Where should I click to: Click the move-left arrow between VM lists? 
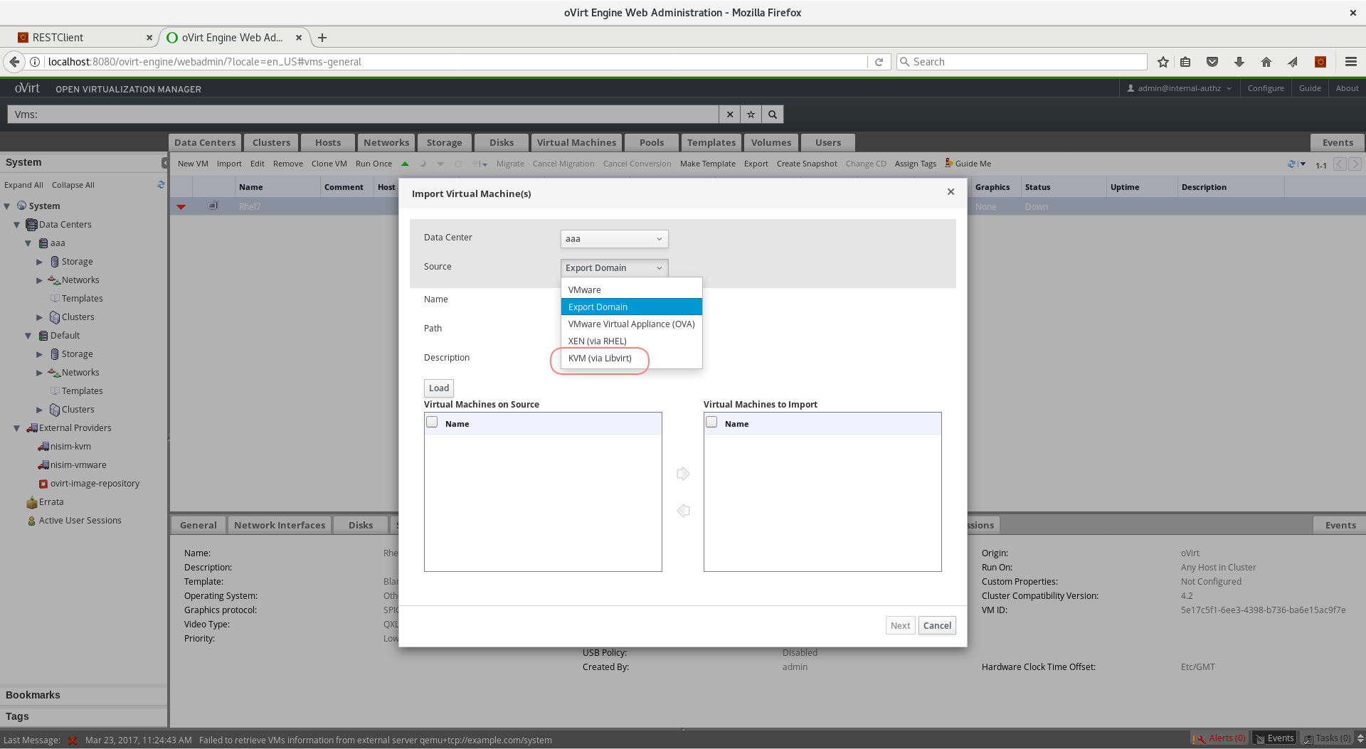point(683,511)
